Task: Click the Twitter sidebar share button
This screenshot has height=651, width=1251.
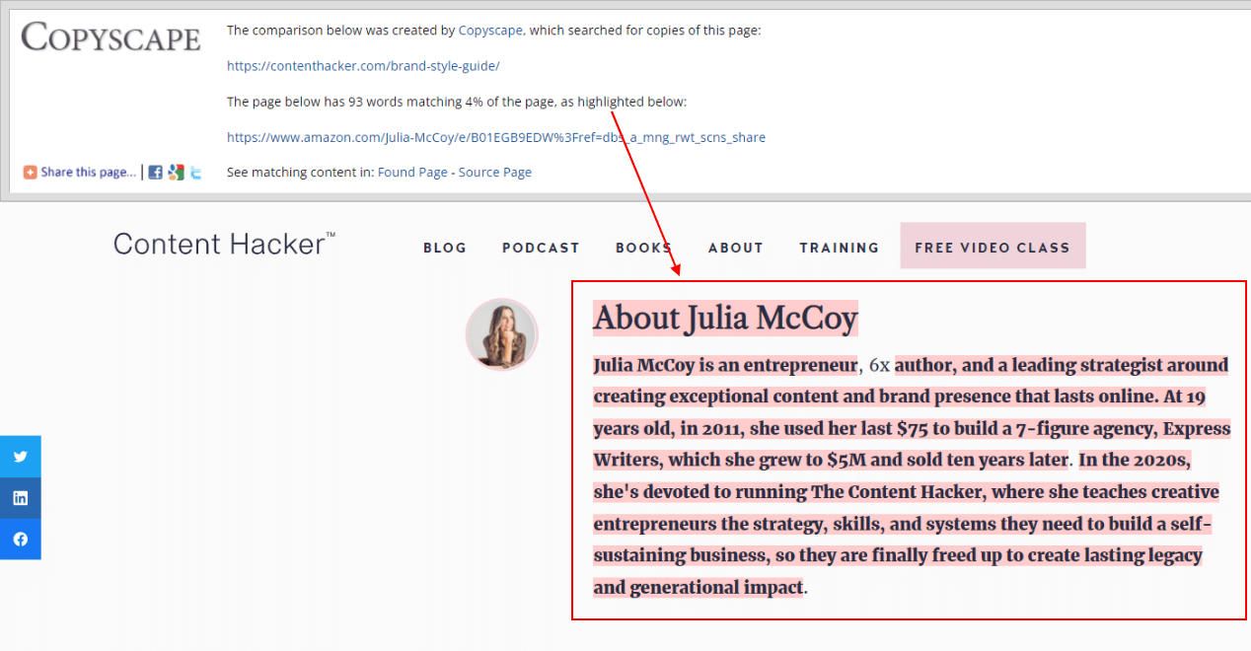Action: point(20,457)
